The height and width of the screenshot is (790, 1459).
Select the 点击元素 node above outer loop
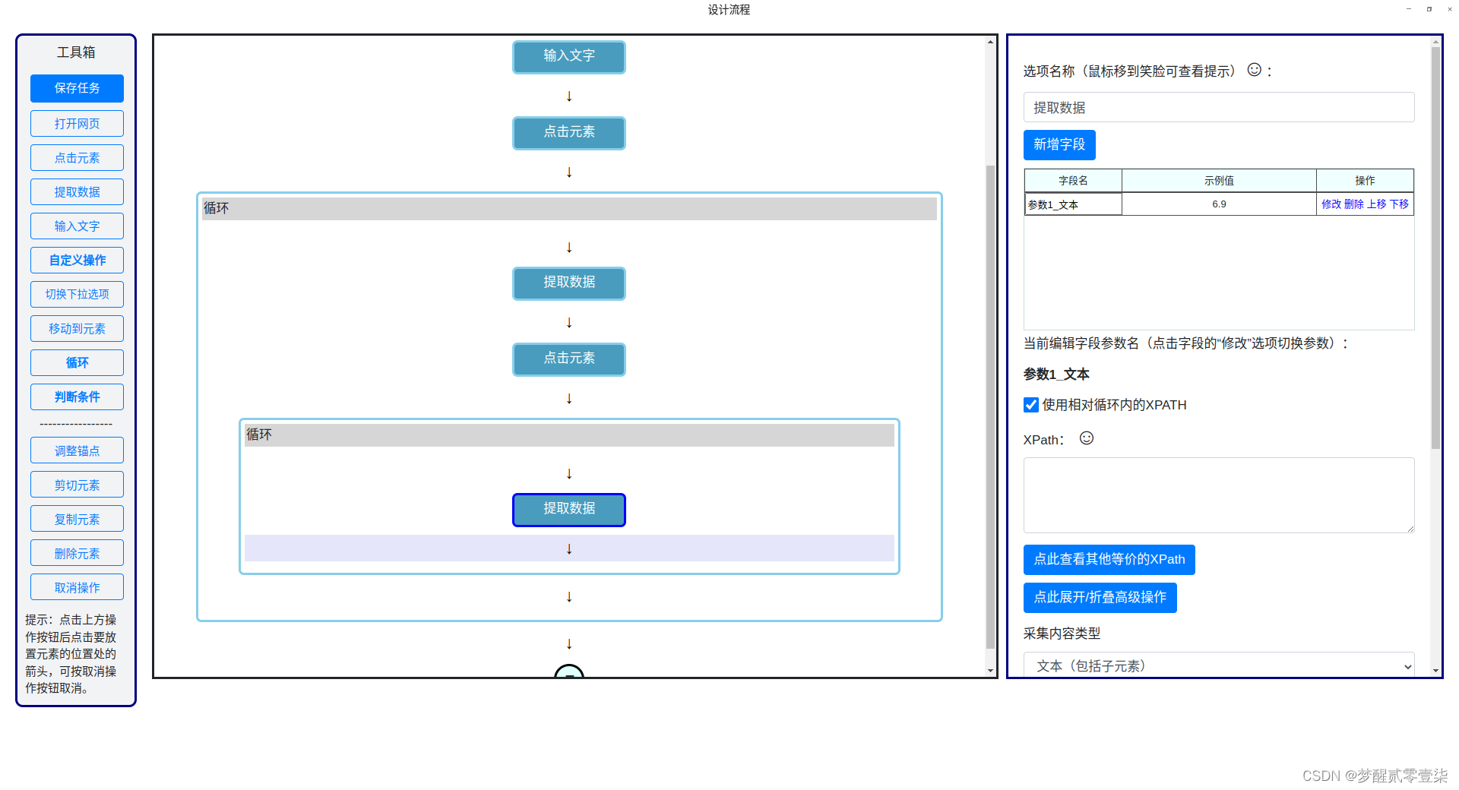pos(569,132)
